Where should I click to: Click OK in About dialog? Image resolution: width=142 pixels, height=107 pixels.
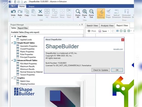click(x=117, y=70)
